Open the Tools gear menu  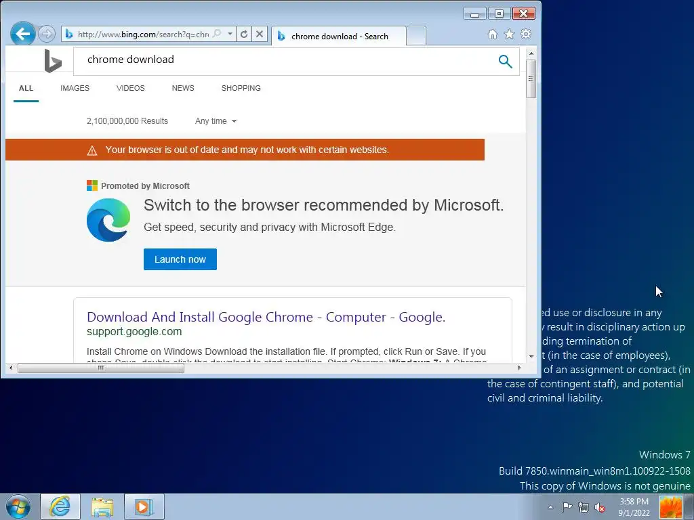[526, 34]
